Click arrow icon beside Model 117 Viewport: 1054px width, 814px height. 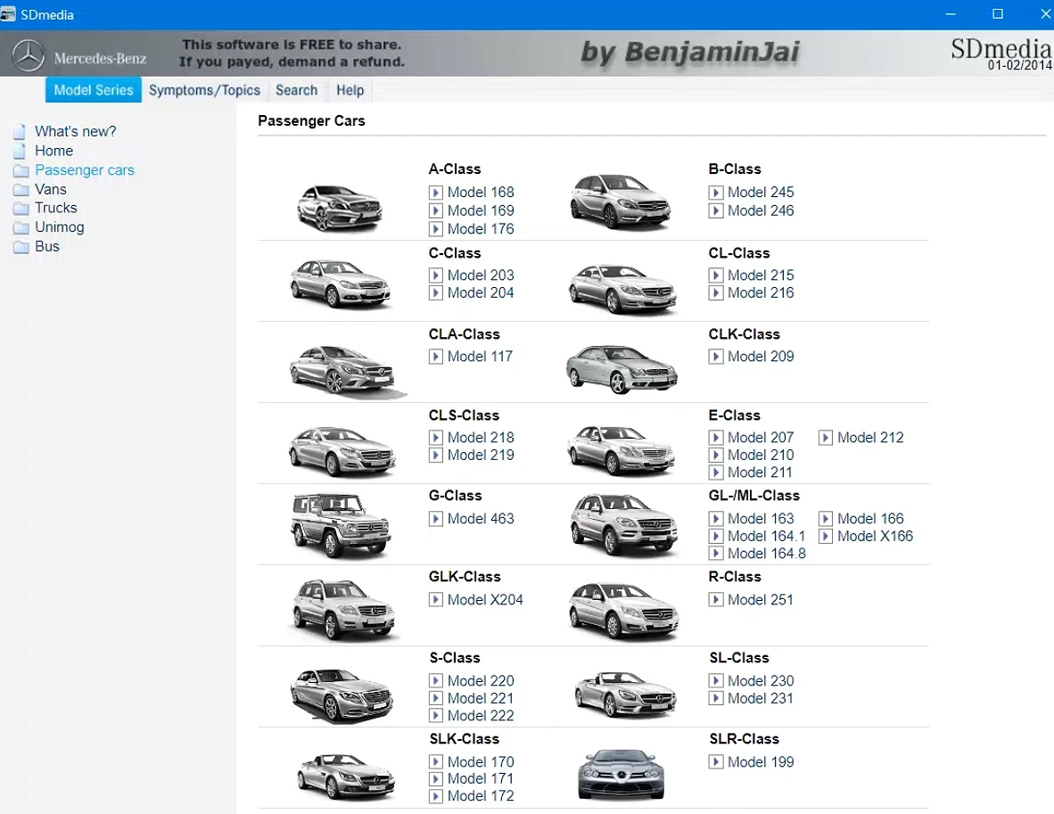435,357
